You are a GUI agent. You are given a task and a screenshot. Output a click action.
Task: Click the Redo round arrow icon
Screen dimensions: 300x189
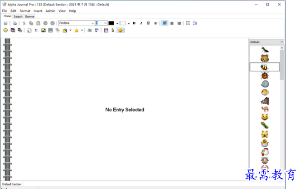pyautogui.click(x=53, y=23)
